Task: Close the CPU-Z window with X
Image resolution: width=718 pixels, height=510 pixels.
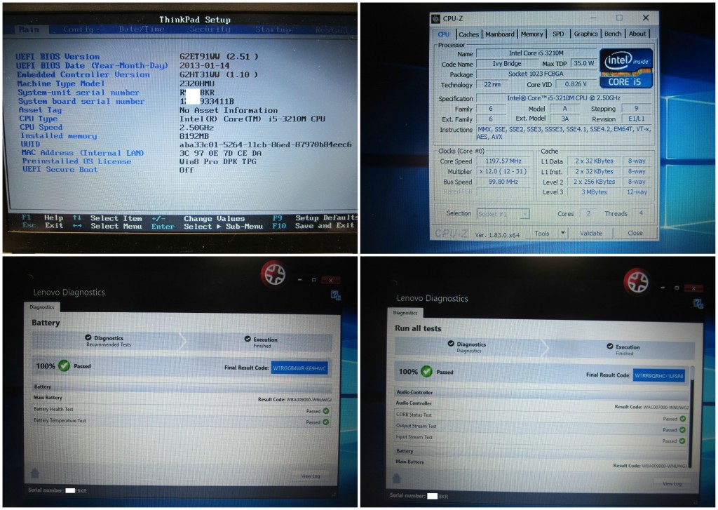Action: pos(646,18)
